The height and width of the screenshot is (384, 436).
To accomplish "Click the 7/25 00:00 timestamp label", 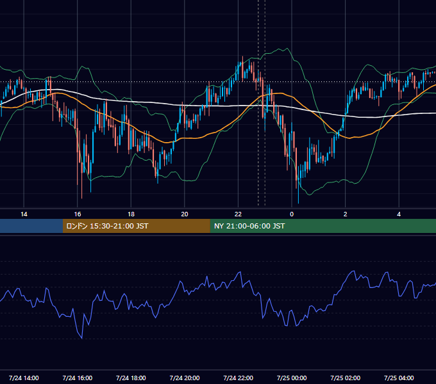I will pyautogui.click(x=292, y=378).
